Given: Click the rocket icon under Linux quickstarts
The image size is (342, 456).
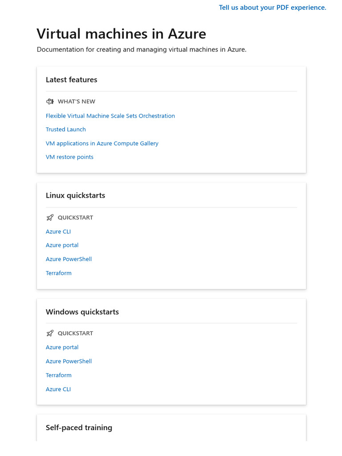Looking at the screenshot, I should point(50,218).
